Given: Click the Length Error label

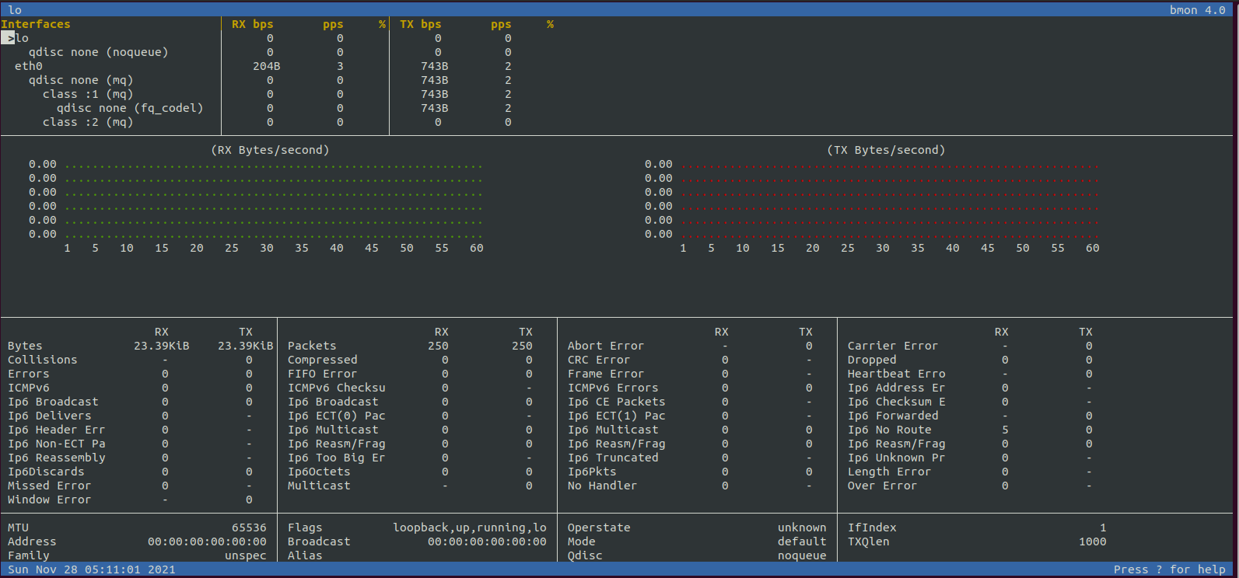Looking at the screenshot, I should pos(890,472).
